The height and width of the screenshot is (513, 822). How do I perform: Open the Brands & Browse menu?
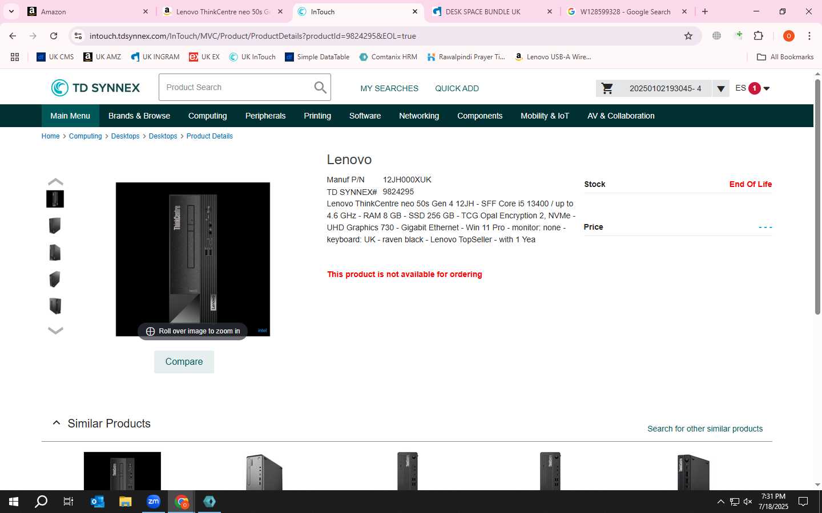pos(139,116)
